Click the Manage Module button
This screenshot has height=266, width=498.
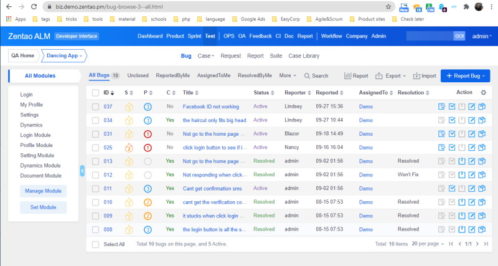point(44,191)
